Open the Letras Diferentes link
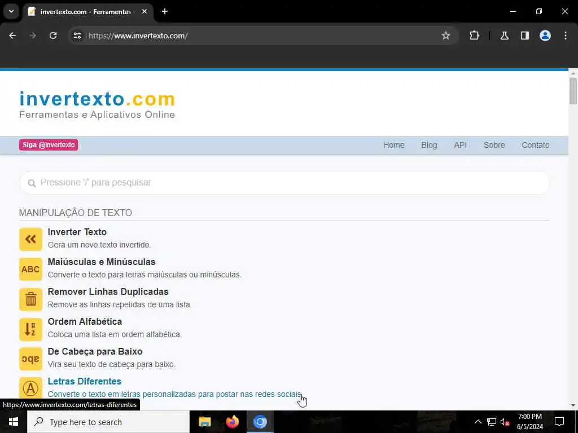Screen dimensions: 578x433 click(85, 381)
